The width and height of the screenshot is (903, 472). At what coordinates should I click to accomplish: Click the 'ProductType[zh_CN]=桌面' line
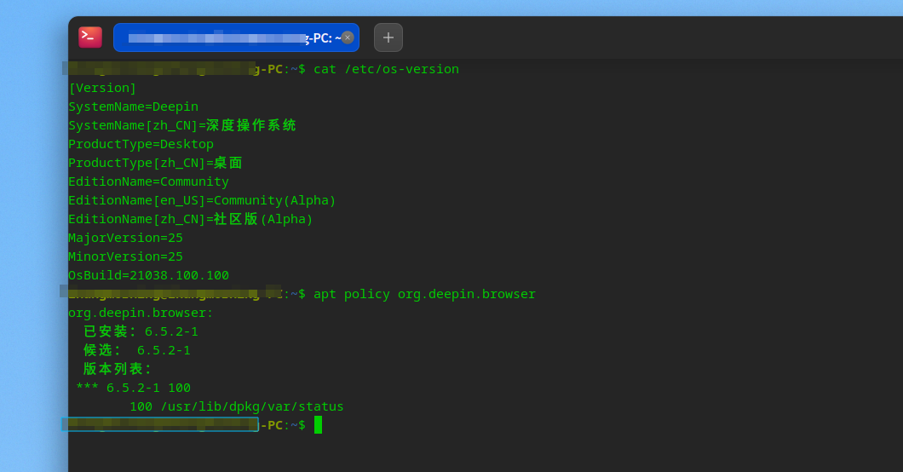click(155, 163)
